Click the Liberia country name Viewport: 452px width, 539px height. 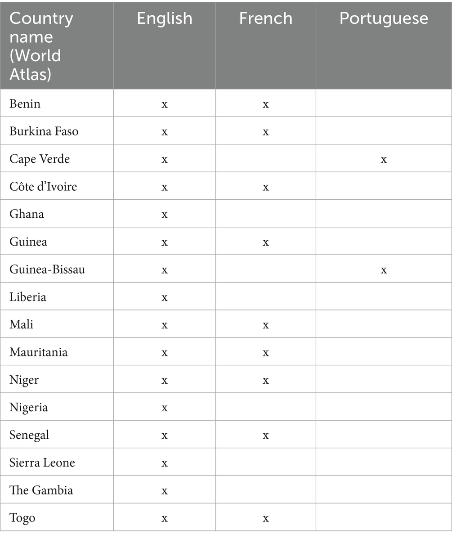coord(28,297)
